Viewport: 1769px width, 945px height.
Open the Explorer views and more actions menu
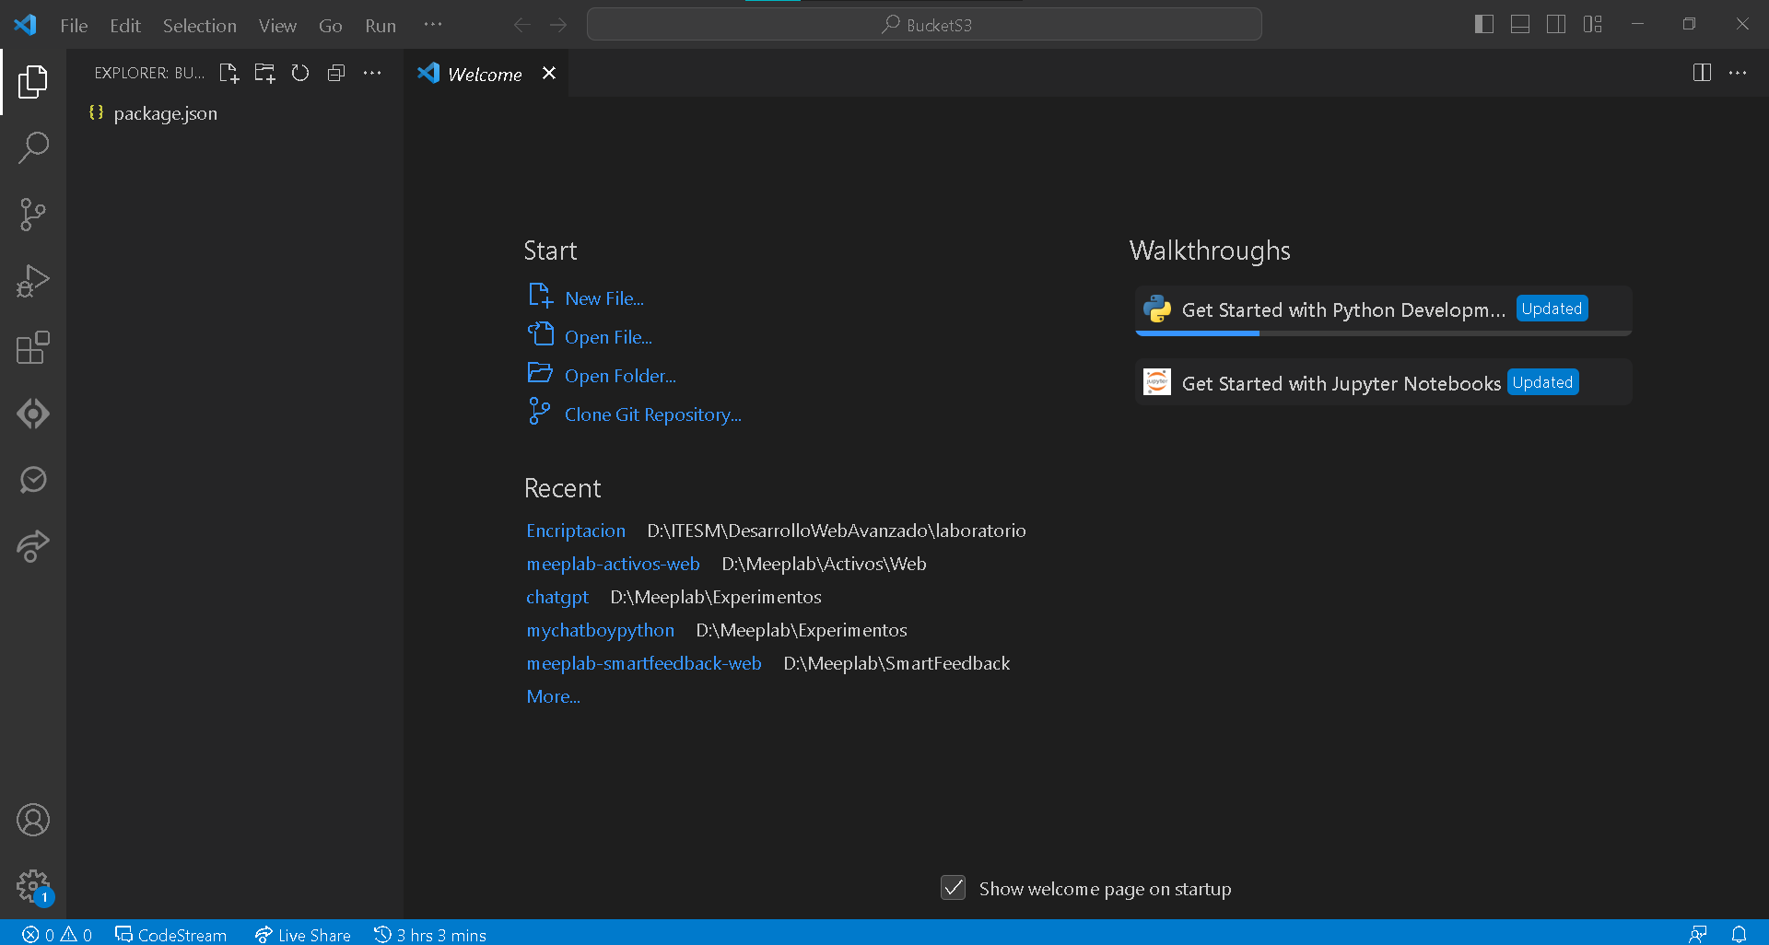pos(372,73)
